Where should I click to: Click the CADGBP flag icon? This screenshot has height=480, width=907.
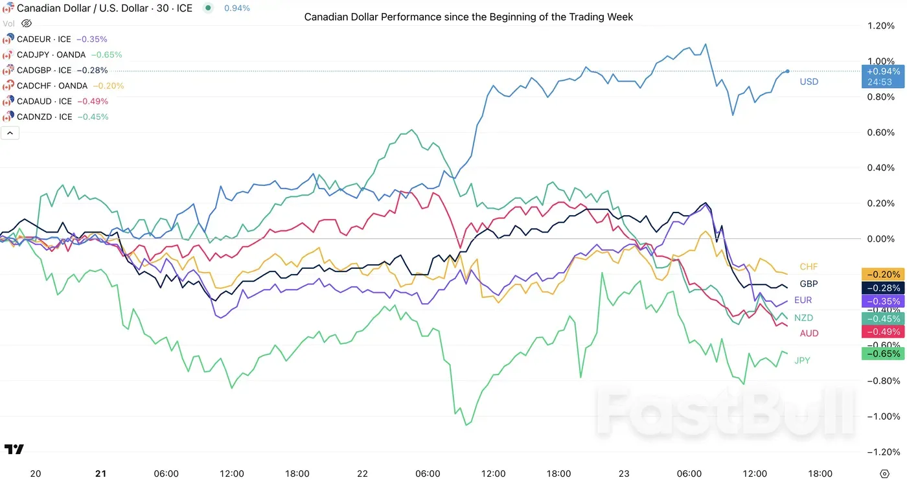(x=8, y=70)
